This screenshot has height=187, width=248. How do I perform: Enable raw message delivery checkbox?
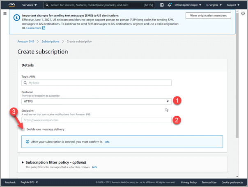click(23, 129)
